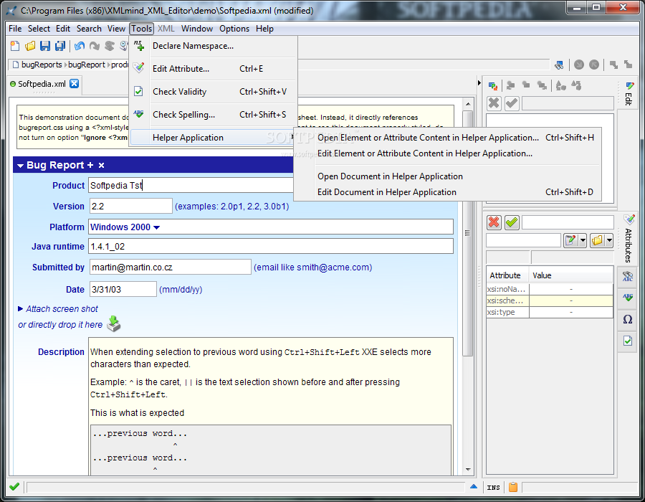The width and height of the screenshot is (645, 502).
Task: Click the Redo arrow icon
Action: [x=95, y=46]
